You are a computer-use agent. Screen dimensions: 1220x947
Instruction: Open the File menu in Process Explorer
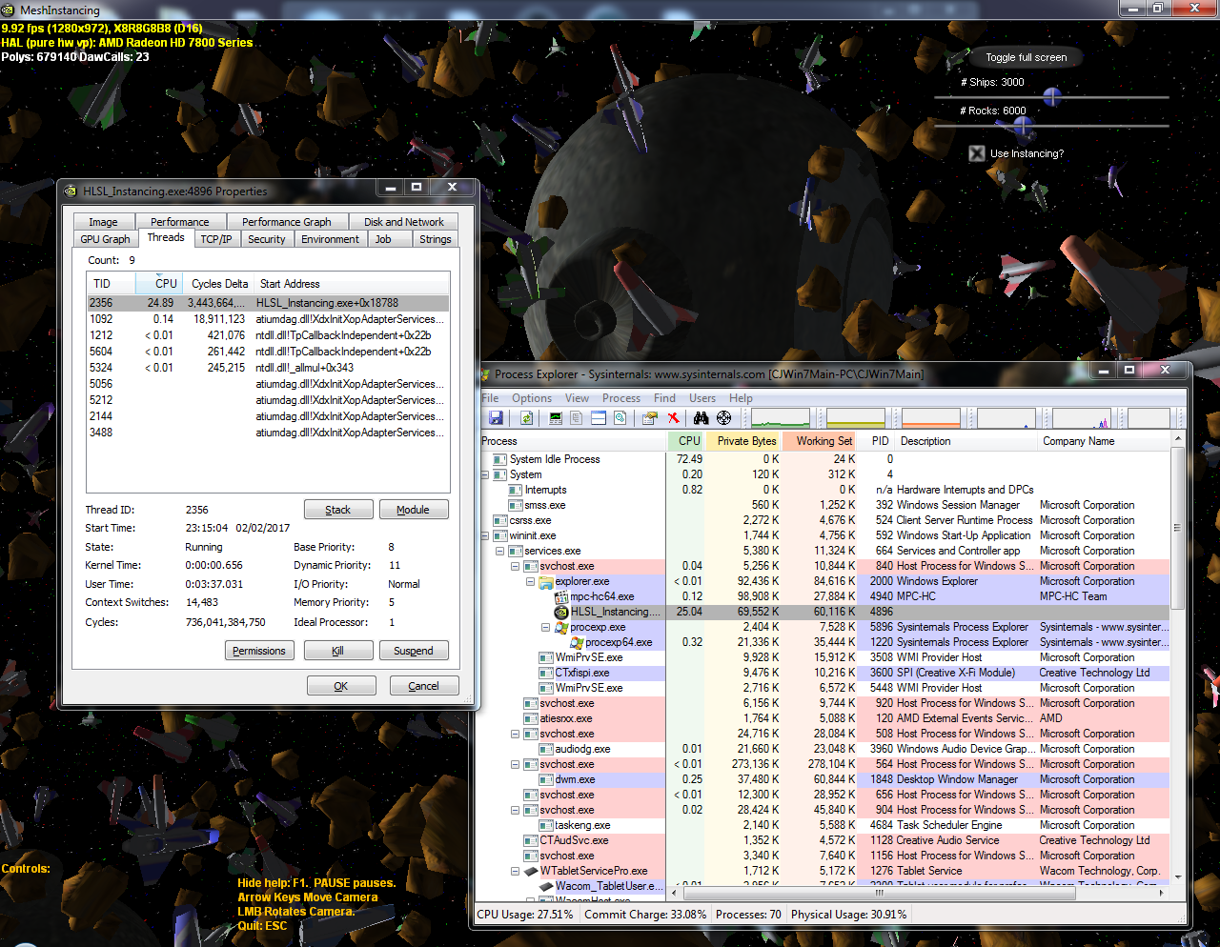[x=490, y=398]
